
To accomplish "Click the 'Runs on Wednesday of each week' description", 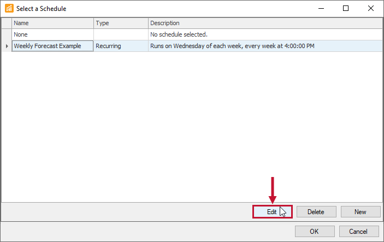I will tap(265, 46).
